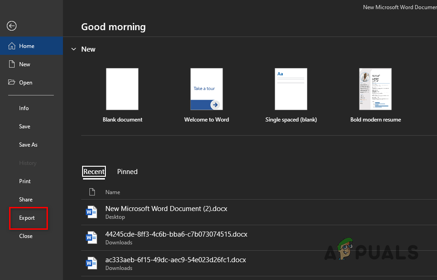Click Close in the sidebar
Viewport: 437px width, 280px height.
(26, 236)
